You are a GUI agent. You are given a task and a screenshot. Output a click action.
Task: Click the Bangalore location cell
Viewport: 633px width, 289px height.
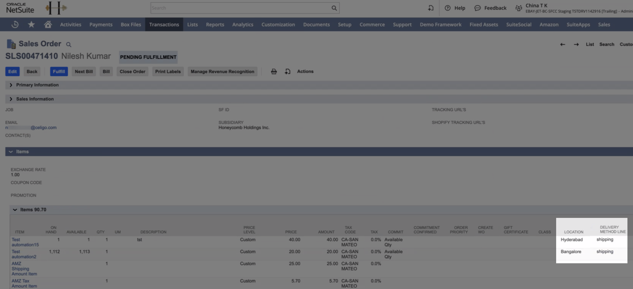coord(571,252)
